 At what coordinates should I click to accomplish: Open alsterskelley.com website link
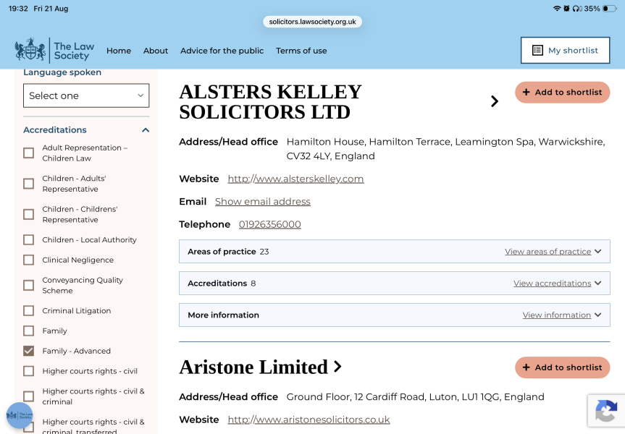point(295,179)
